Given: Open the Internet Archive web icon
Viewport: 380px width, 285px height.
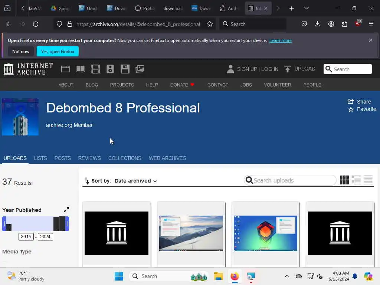Looking at the screenshot, I should point(65,69).
